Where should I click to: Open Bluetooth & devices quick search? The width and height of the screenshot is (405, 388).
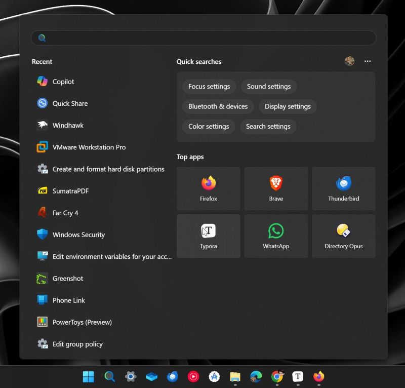point(218,106)
